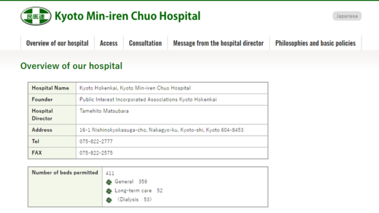
Task: Open the Overview of our hospital menu
Action: [x=57, y=43]
